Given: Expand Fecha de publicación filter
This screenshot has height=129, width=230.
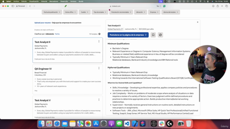Looking at the screenshot, I should click(x=52, y=12).
